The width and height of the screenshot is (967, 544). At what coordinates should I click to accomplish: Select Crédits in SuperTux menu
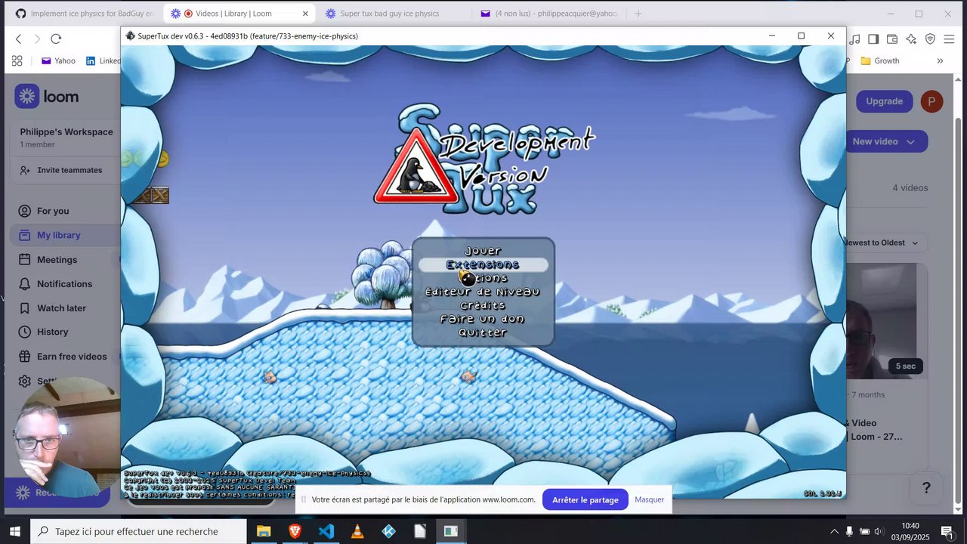pyautogui.click(x=483, y=305)
